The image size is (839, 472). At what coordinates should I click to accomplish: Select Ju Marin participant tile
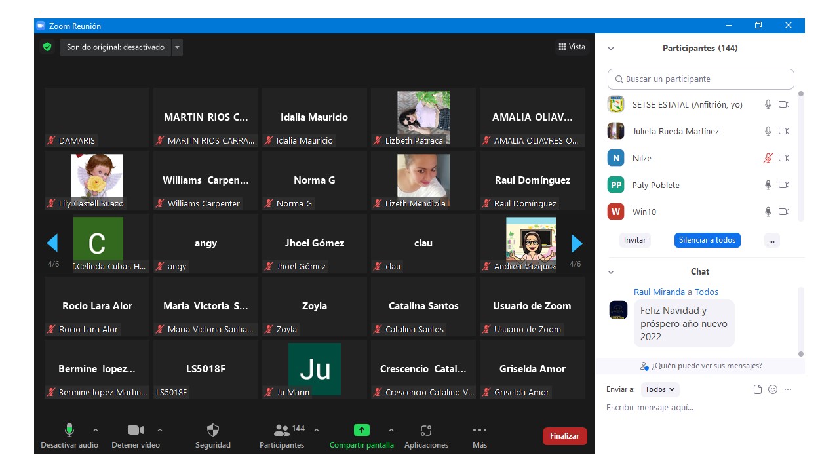315,369
